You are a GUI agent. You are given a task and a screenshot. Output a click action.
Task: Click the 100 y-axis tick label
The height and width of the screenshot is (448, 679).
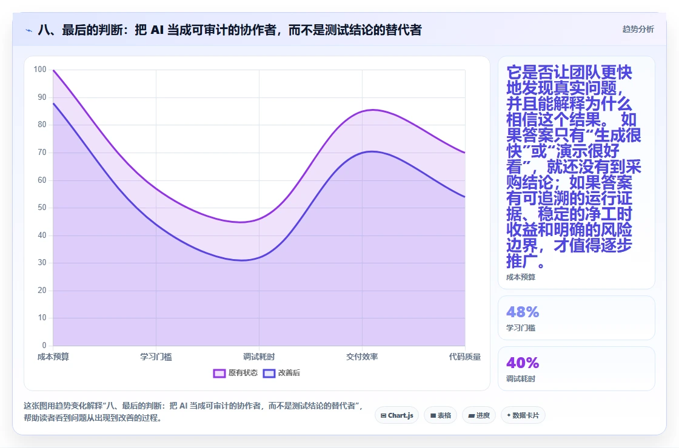(40, 69)
